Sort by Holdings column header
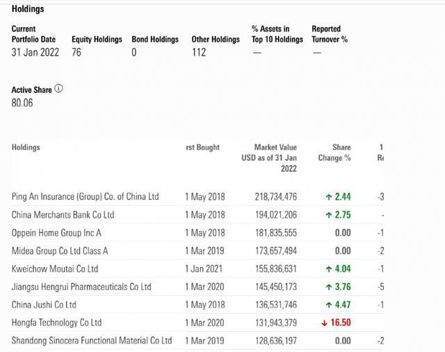 pyautogui.click(x=26, y=147)
